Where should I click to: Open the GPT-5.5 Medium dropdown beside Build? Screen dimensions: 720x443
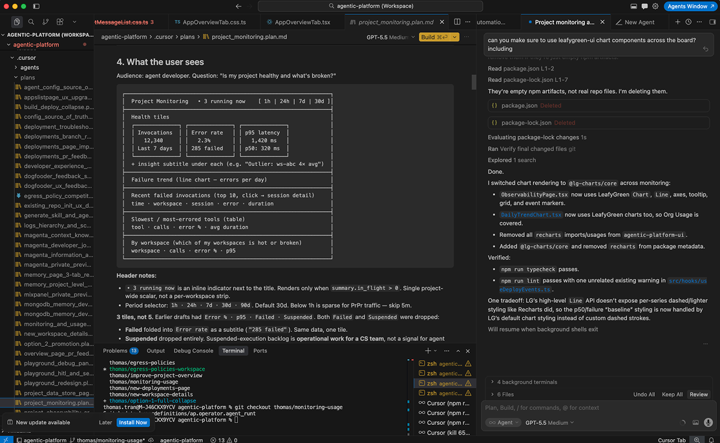pyautogui.click(x=391, y=37)
